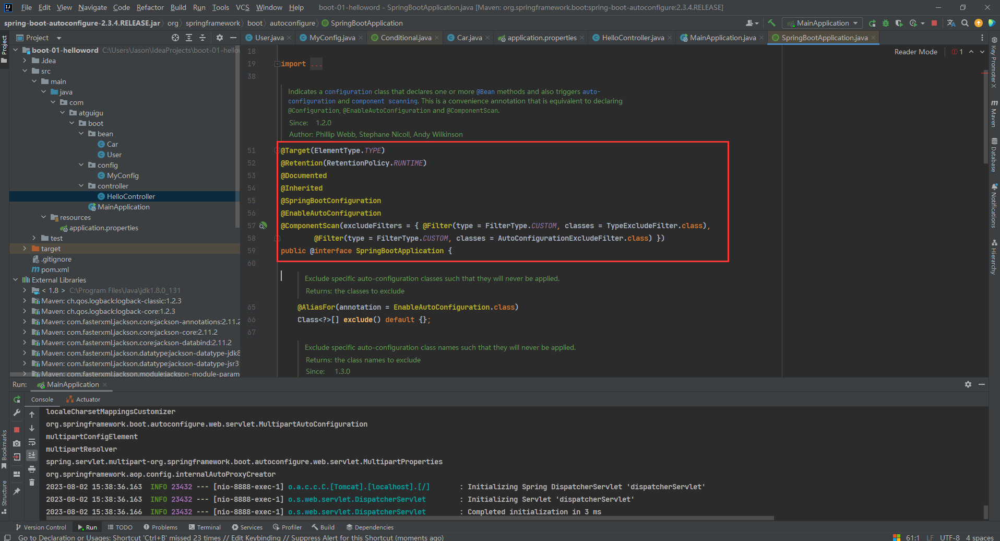Click the Build project hammer icon

click(771, 23)
